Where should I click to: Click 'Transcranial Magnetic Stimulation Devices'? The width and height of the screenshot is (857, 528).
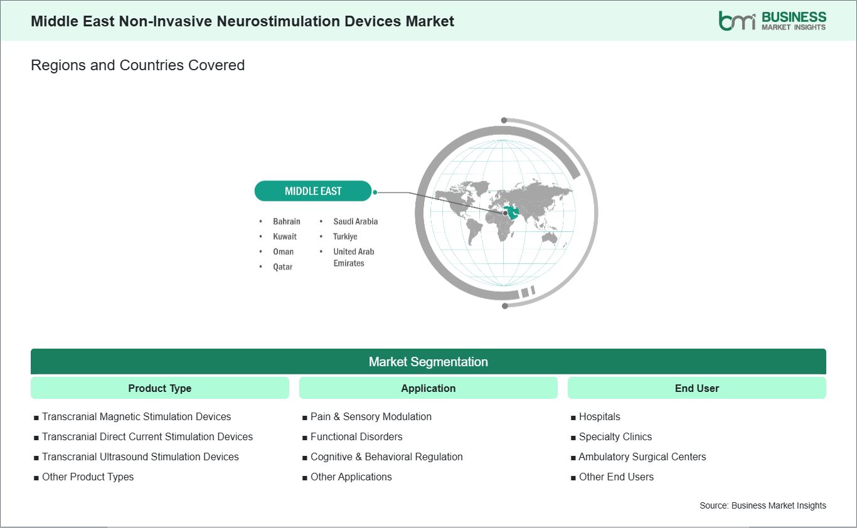coord(136,416)
